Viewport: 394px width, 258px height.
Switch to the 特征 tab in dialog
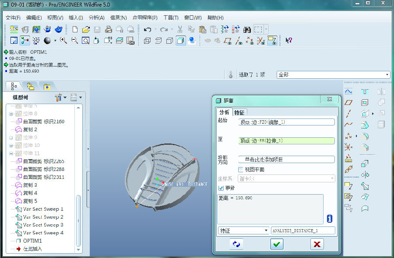point(239,112)
